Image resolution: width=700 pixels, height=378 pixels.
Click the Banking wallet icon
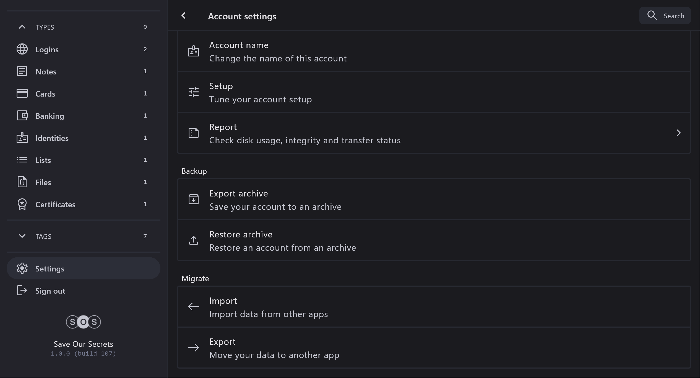22,116
